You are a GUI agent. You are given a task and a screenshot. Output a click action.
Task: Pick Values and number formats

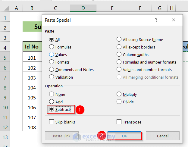coord(119,70)
